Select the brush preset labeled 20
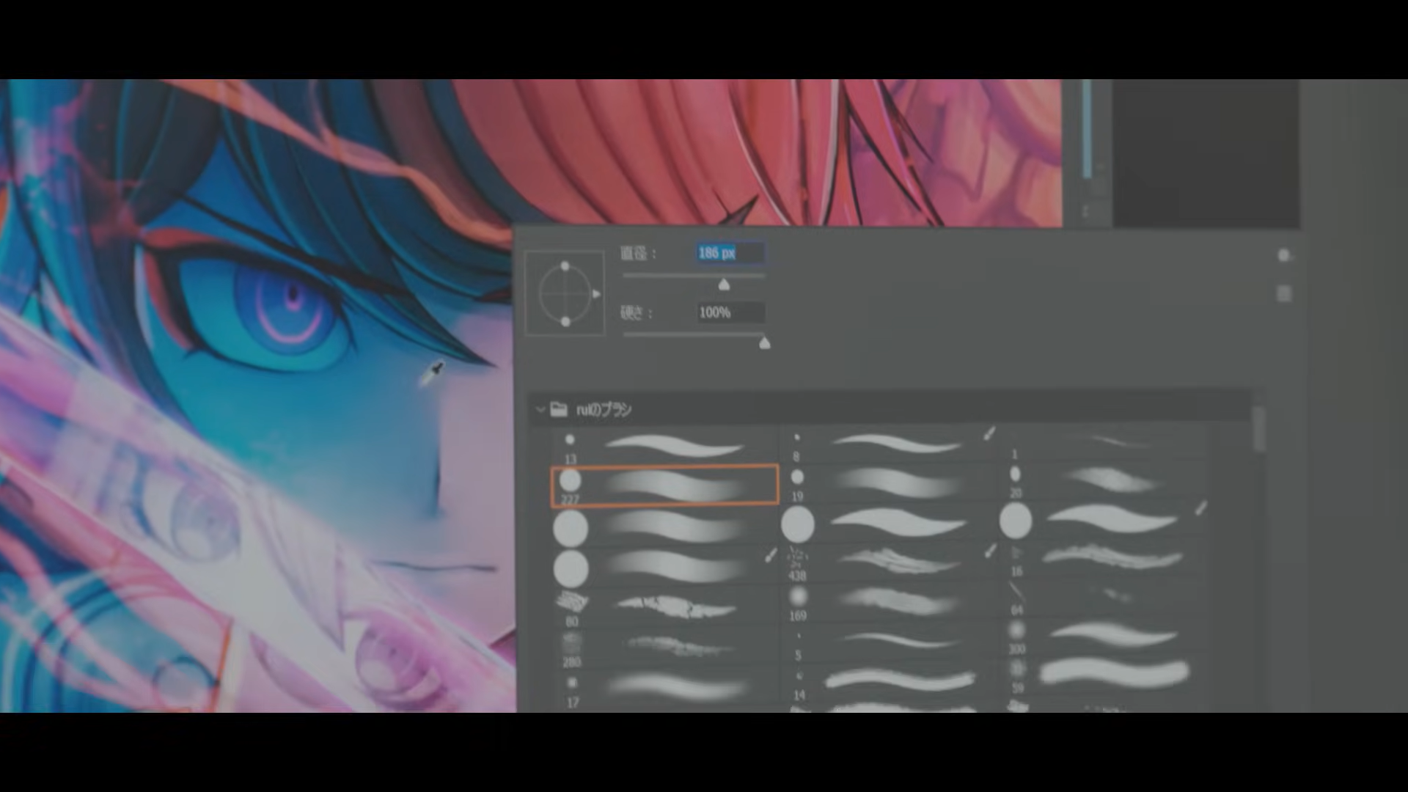Image resolution: width=1408 pixels, height=792 pixels. click(1104, 480)
